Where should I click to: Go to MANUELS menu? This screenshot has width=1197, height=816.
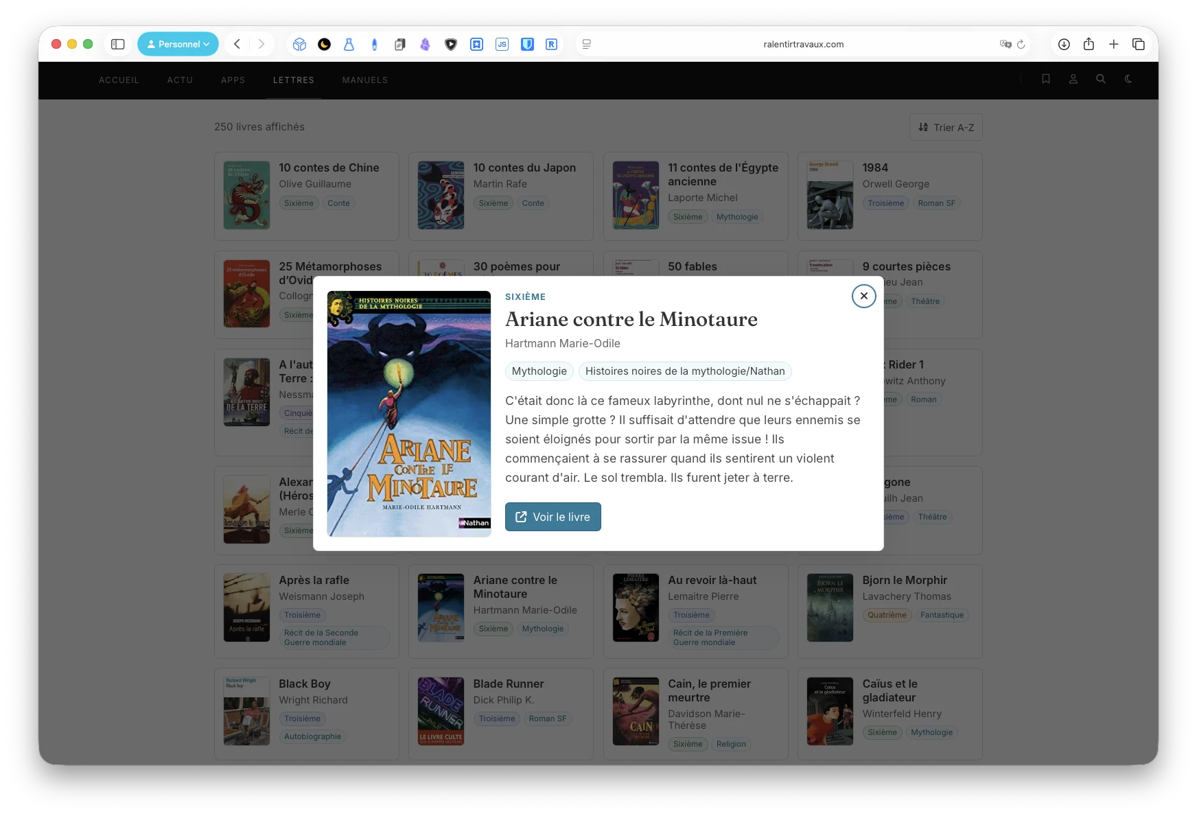[365, 80]
